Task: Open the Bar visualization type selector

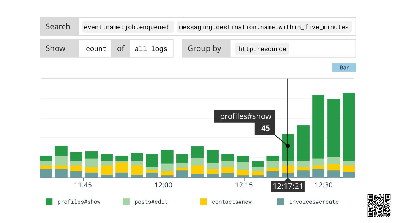Action: [344, 67]
